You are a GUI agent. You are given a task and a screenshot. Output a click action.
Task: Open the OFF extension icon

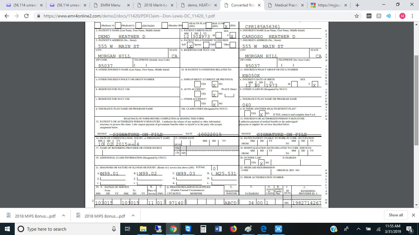pyautogui.click(x=369, y=16)
